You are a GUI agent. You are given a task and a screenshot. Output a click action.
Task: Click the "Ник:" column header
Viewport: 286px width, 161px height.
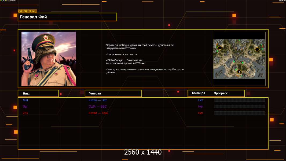[38, 93]
